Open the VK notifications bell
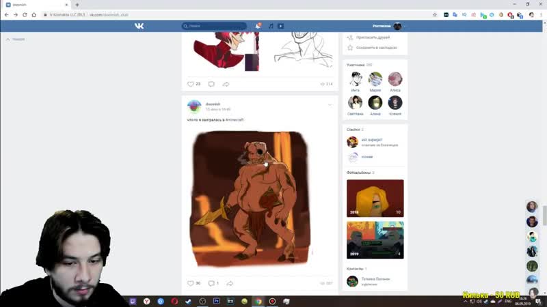Screen dimensions: 547x307 [x=258, y=26]
